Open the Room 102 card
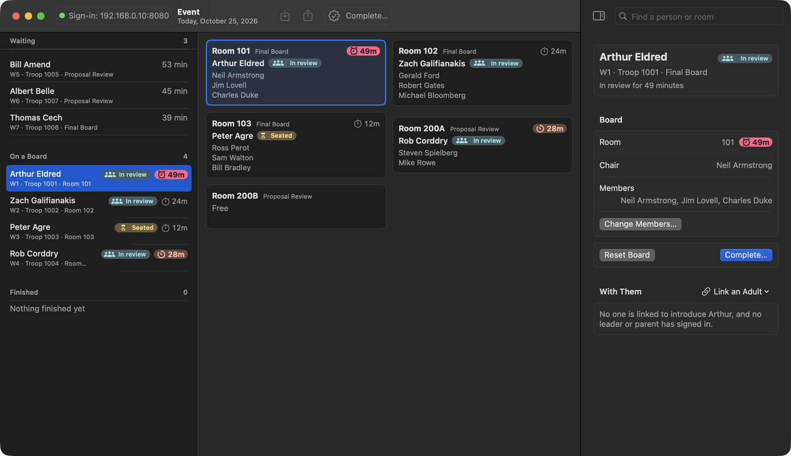Image resolution: width=791 pixels, height=456 pixels. [x=483, y=73]
